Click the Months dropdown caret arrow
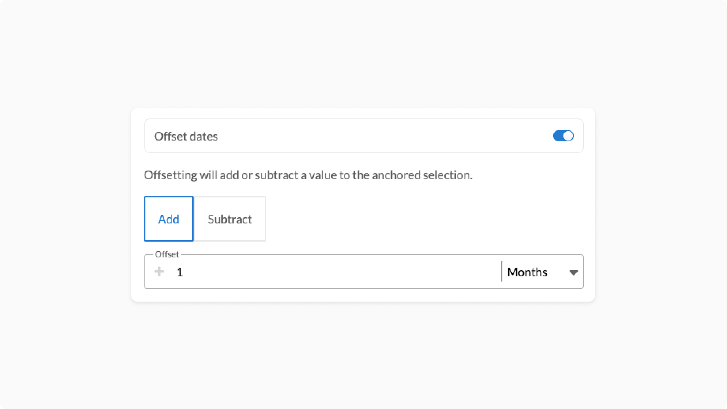The width and height of the screenshot is (727, 409). pyautogui.click(x=573, y=272)
